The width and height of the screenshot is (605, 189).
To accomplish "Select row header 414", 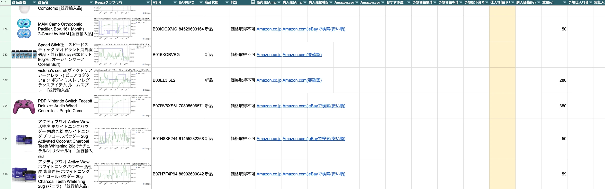I will tap(5, 139).
